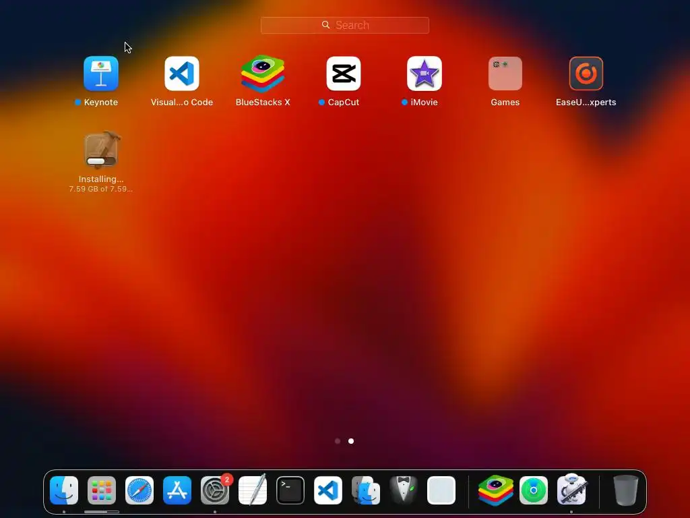Viewport: 690px width, 518px height.
Task: Open Terminal from the Dock
Action: pos(290,490)
